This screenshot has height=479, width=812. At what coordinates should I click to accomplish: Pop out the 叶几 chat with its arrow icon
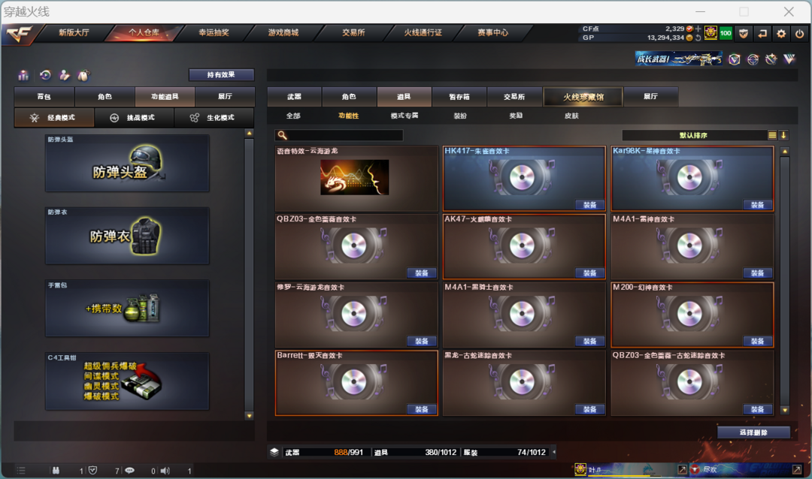[x=682, y=470]
